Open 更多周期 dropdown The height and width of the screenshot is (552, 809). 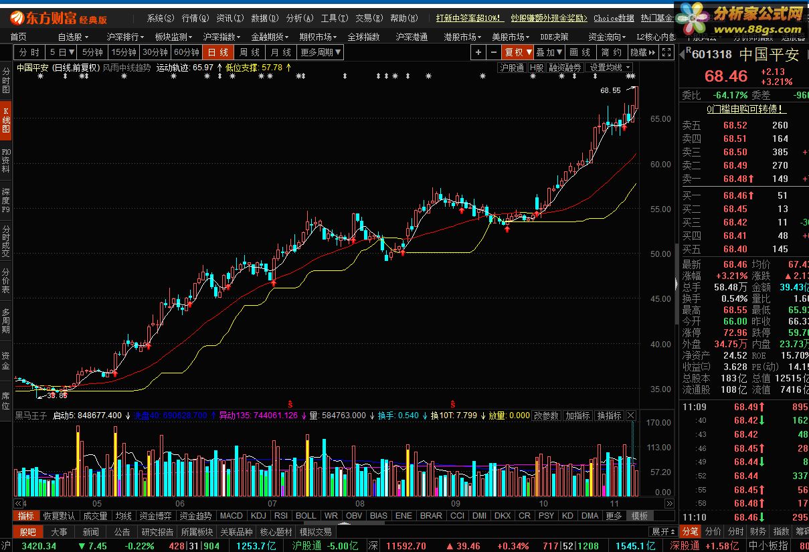321,52
